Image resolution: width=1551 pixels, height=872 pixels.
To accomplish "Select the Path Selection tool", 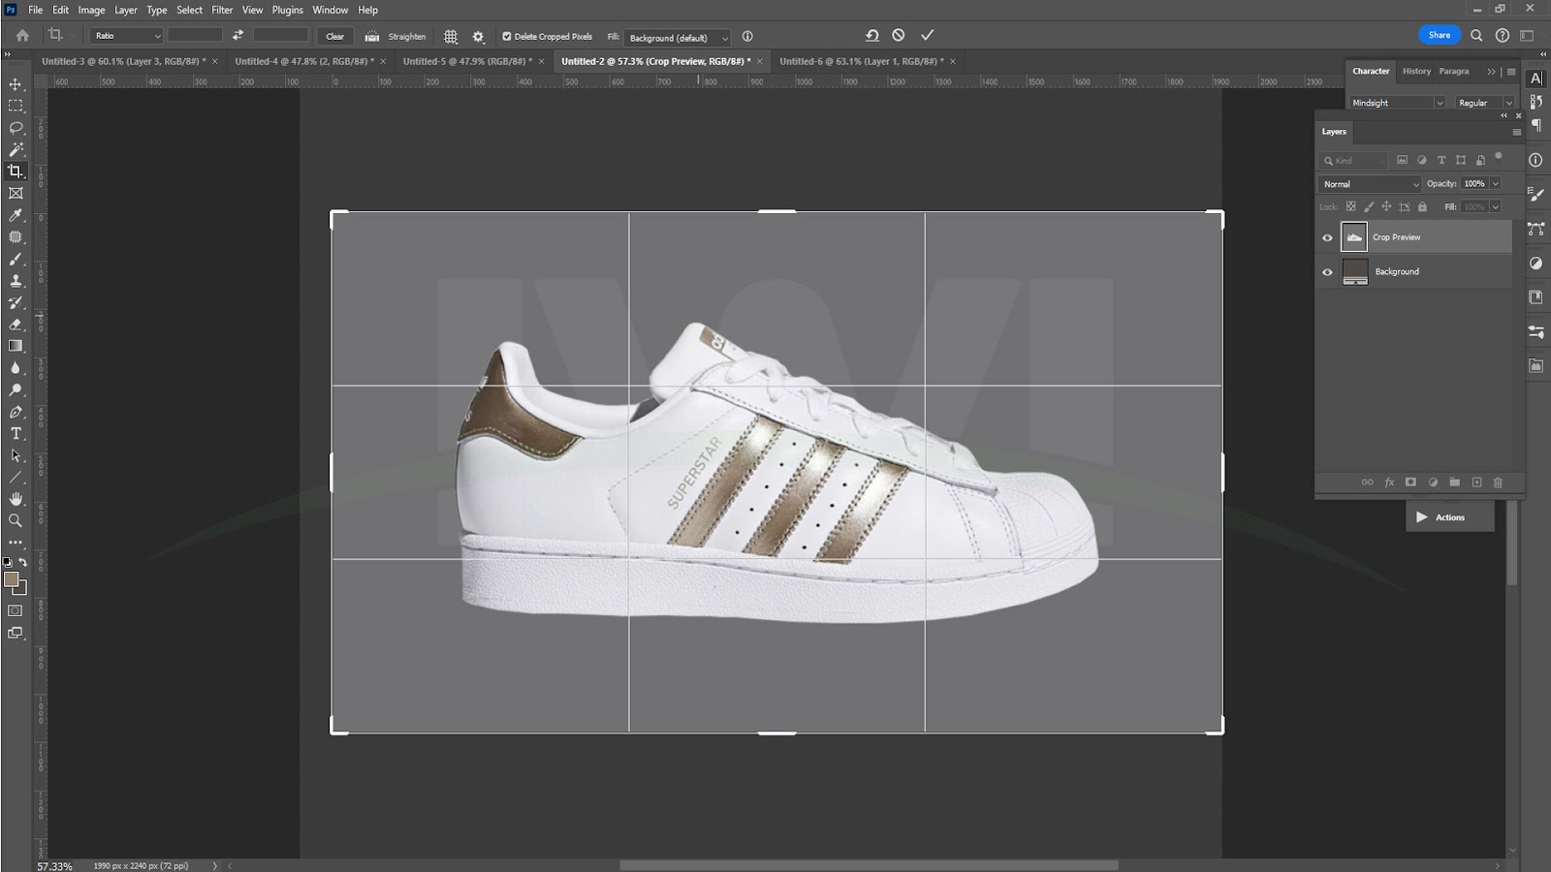I will [x=16, y=455].
